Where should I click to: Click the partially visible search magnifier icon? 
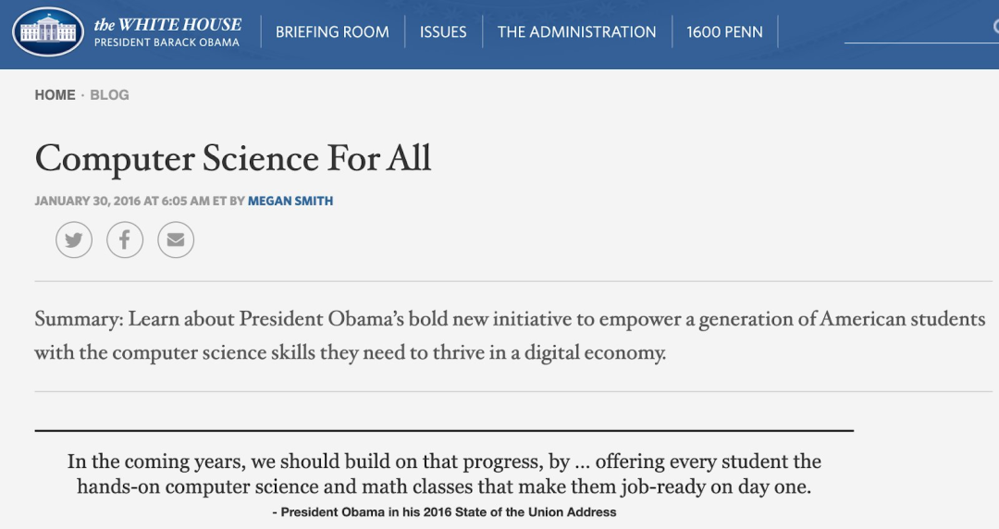(x=996, y=27)
